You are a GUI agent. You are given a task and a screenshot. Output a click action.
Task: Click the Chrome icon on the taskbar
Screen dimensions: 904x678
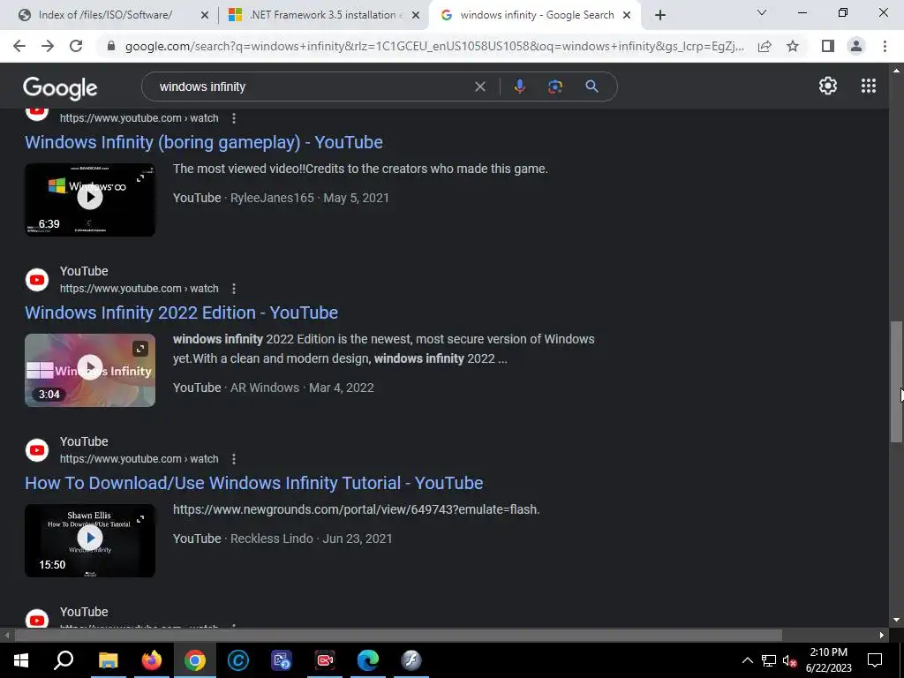[x=195, y=660]
